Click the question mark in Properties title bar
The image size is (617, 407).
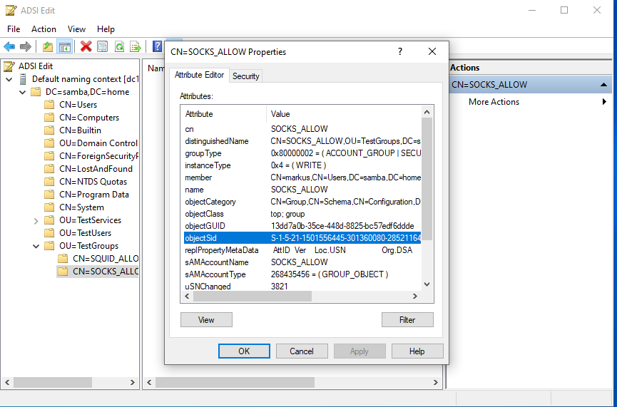(400, 51)
